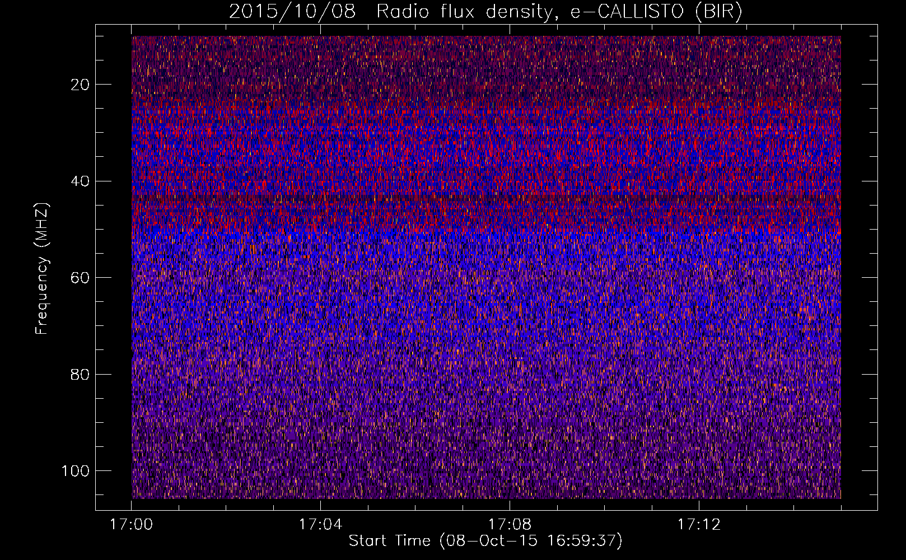The height and width of the screenshot is (560, 906).
Task: Click the 'Frequency (MHZ)' axis label
Action: click(x=42, y=269)
